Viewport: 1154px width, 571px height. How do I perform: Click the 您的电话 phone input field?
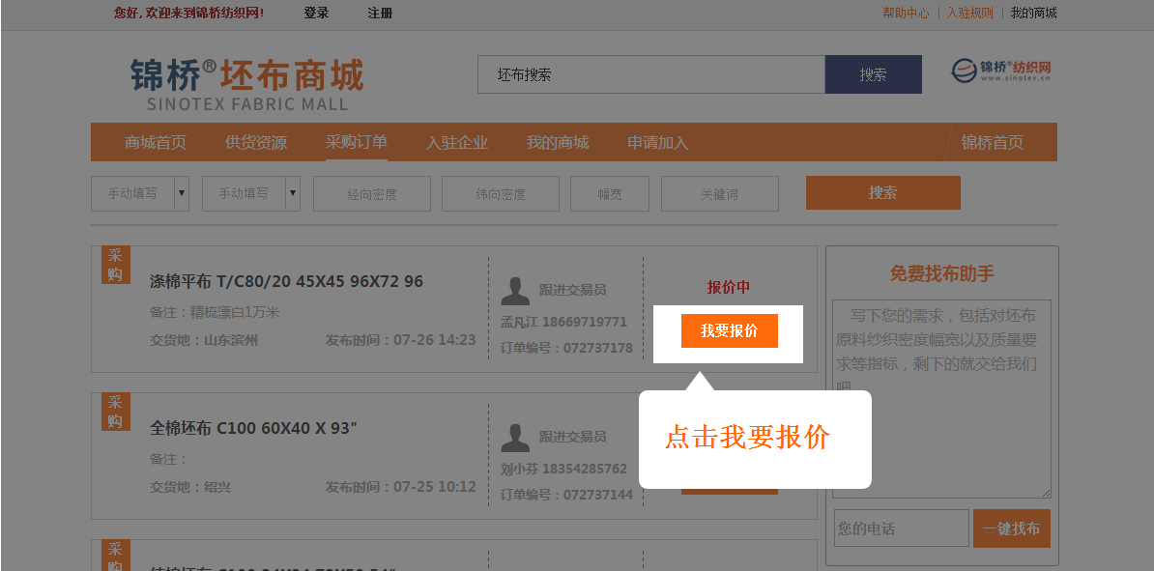coord(901,528)
